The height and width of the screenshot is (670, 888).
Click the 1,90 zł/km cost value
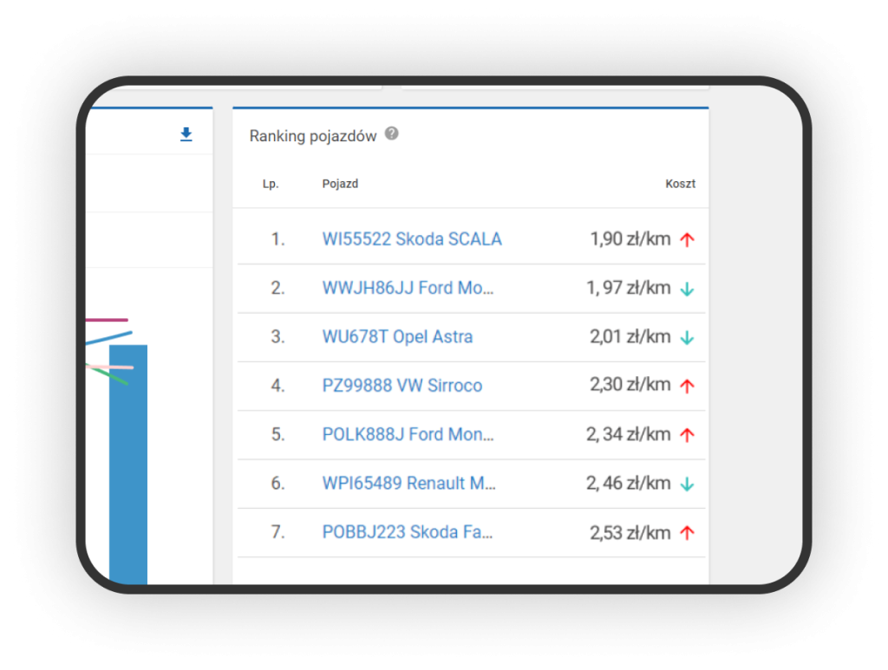[630, 239]
